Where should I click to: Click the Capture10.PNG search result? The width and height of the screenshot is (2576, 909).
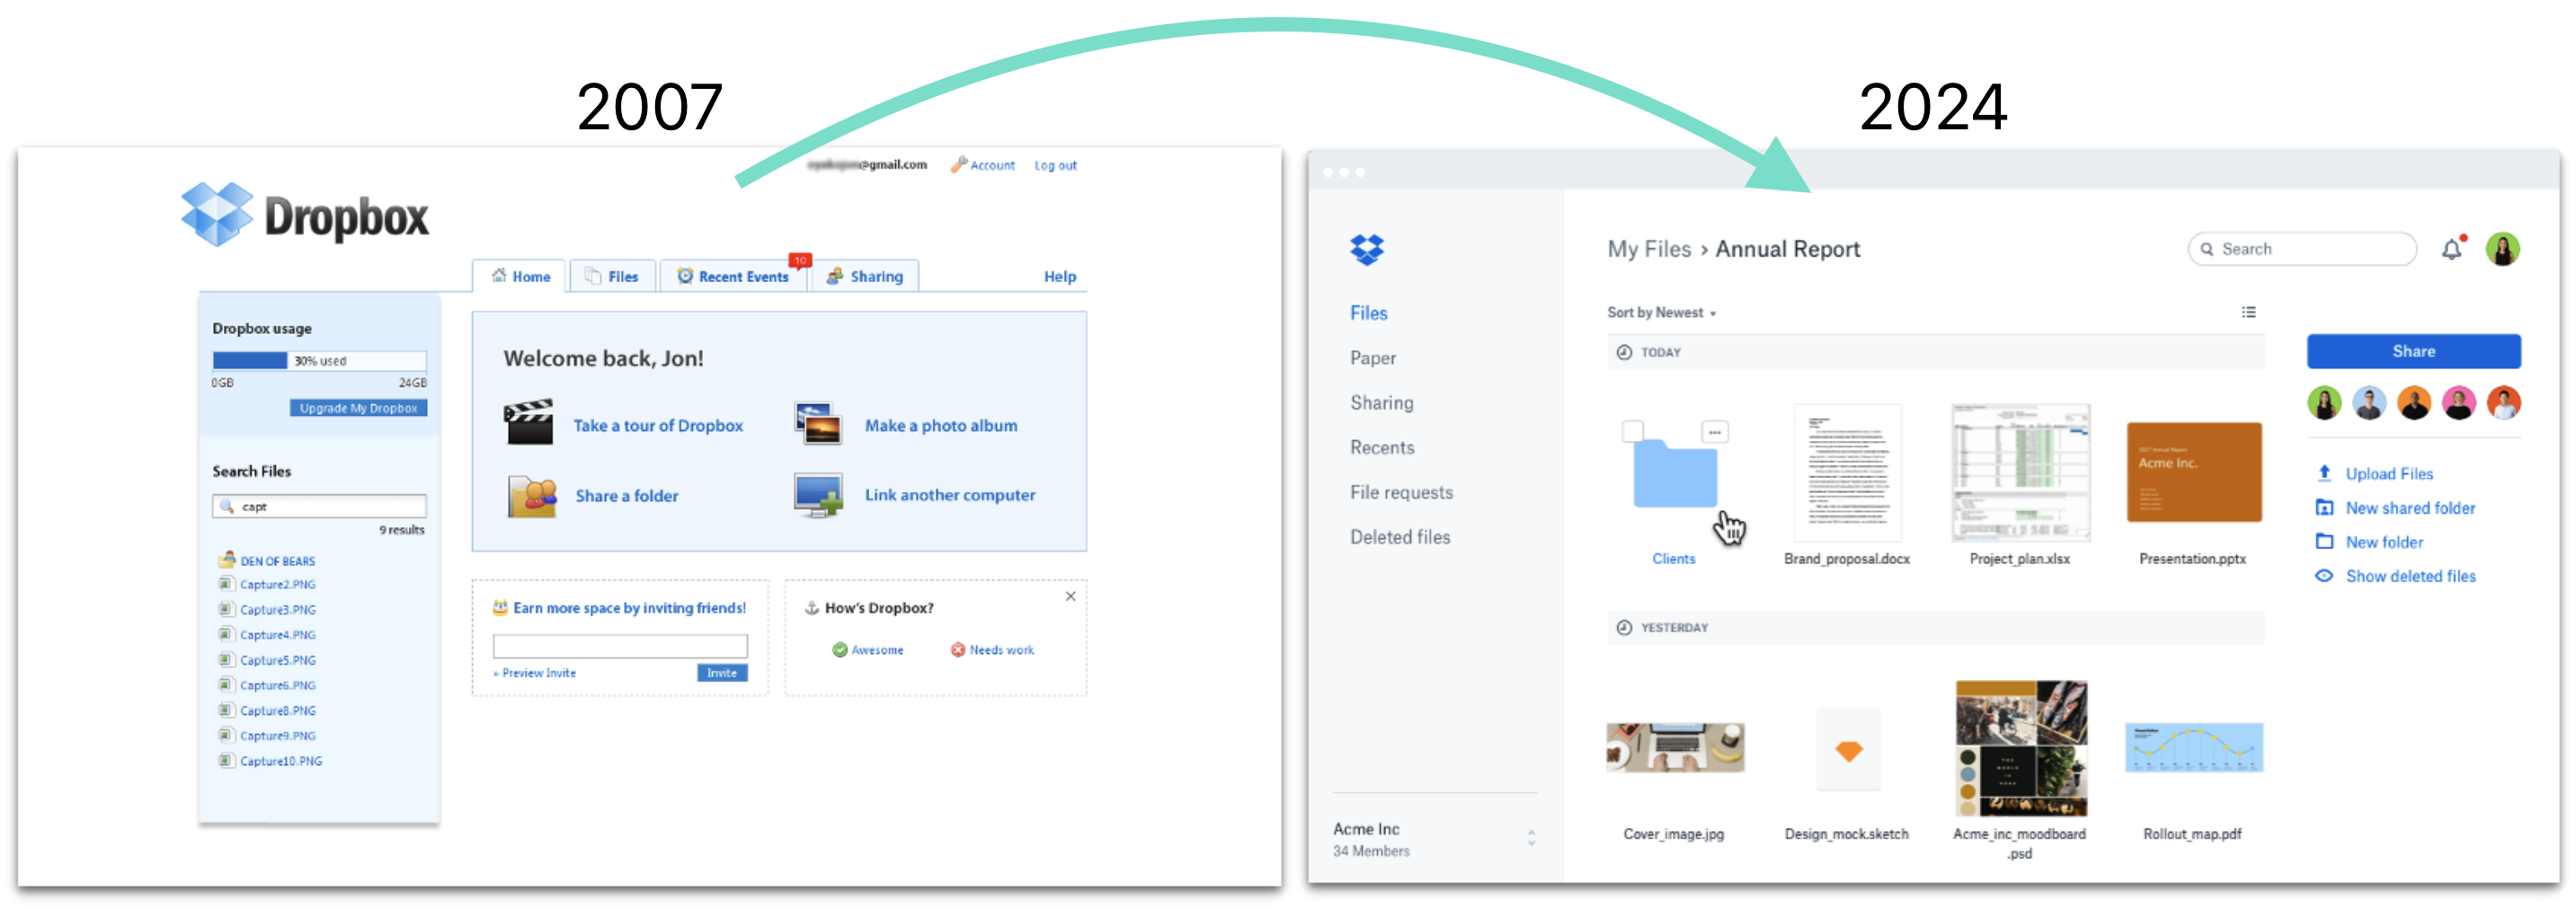281,761
